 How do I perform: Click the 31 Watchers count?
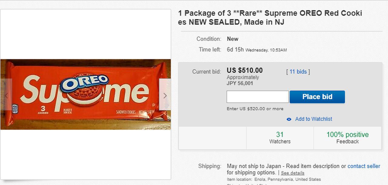280,138
